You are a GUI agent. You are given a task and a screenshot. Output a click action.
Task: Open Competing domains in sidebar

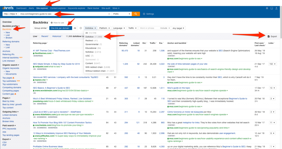[12, 88]
